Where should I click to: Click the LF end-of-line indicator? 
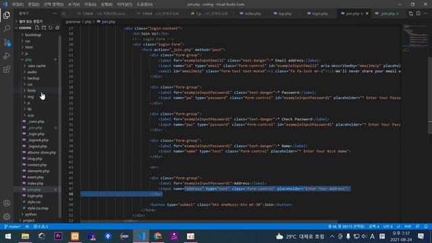398,227
